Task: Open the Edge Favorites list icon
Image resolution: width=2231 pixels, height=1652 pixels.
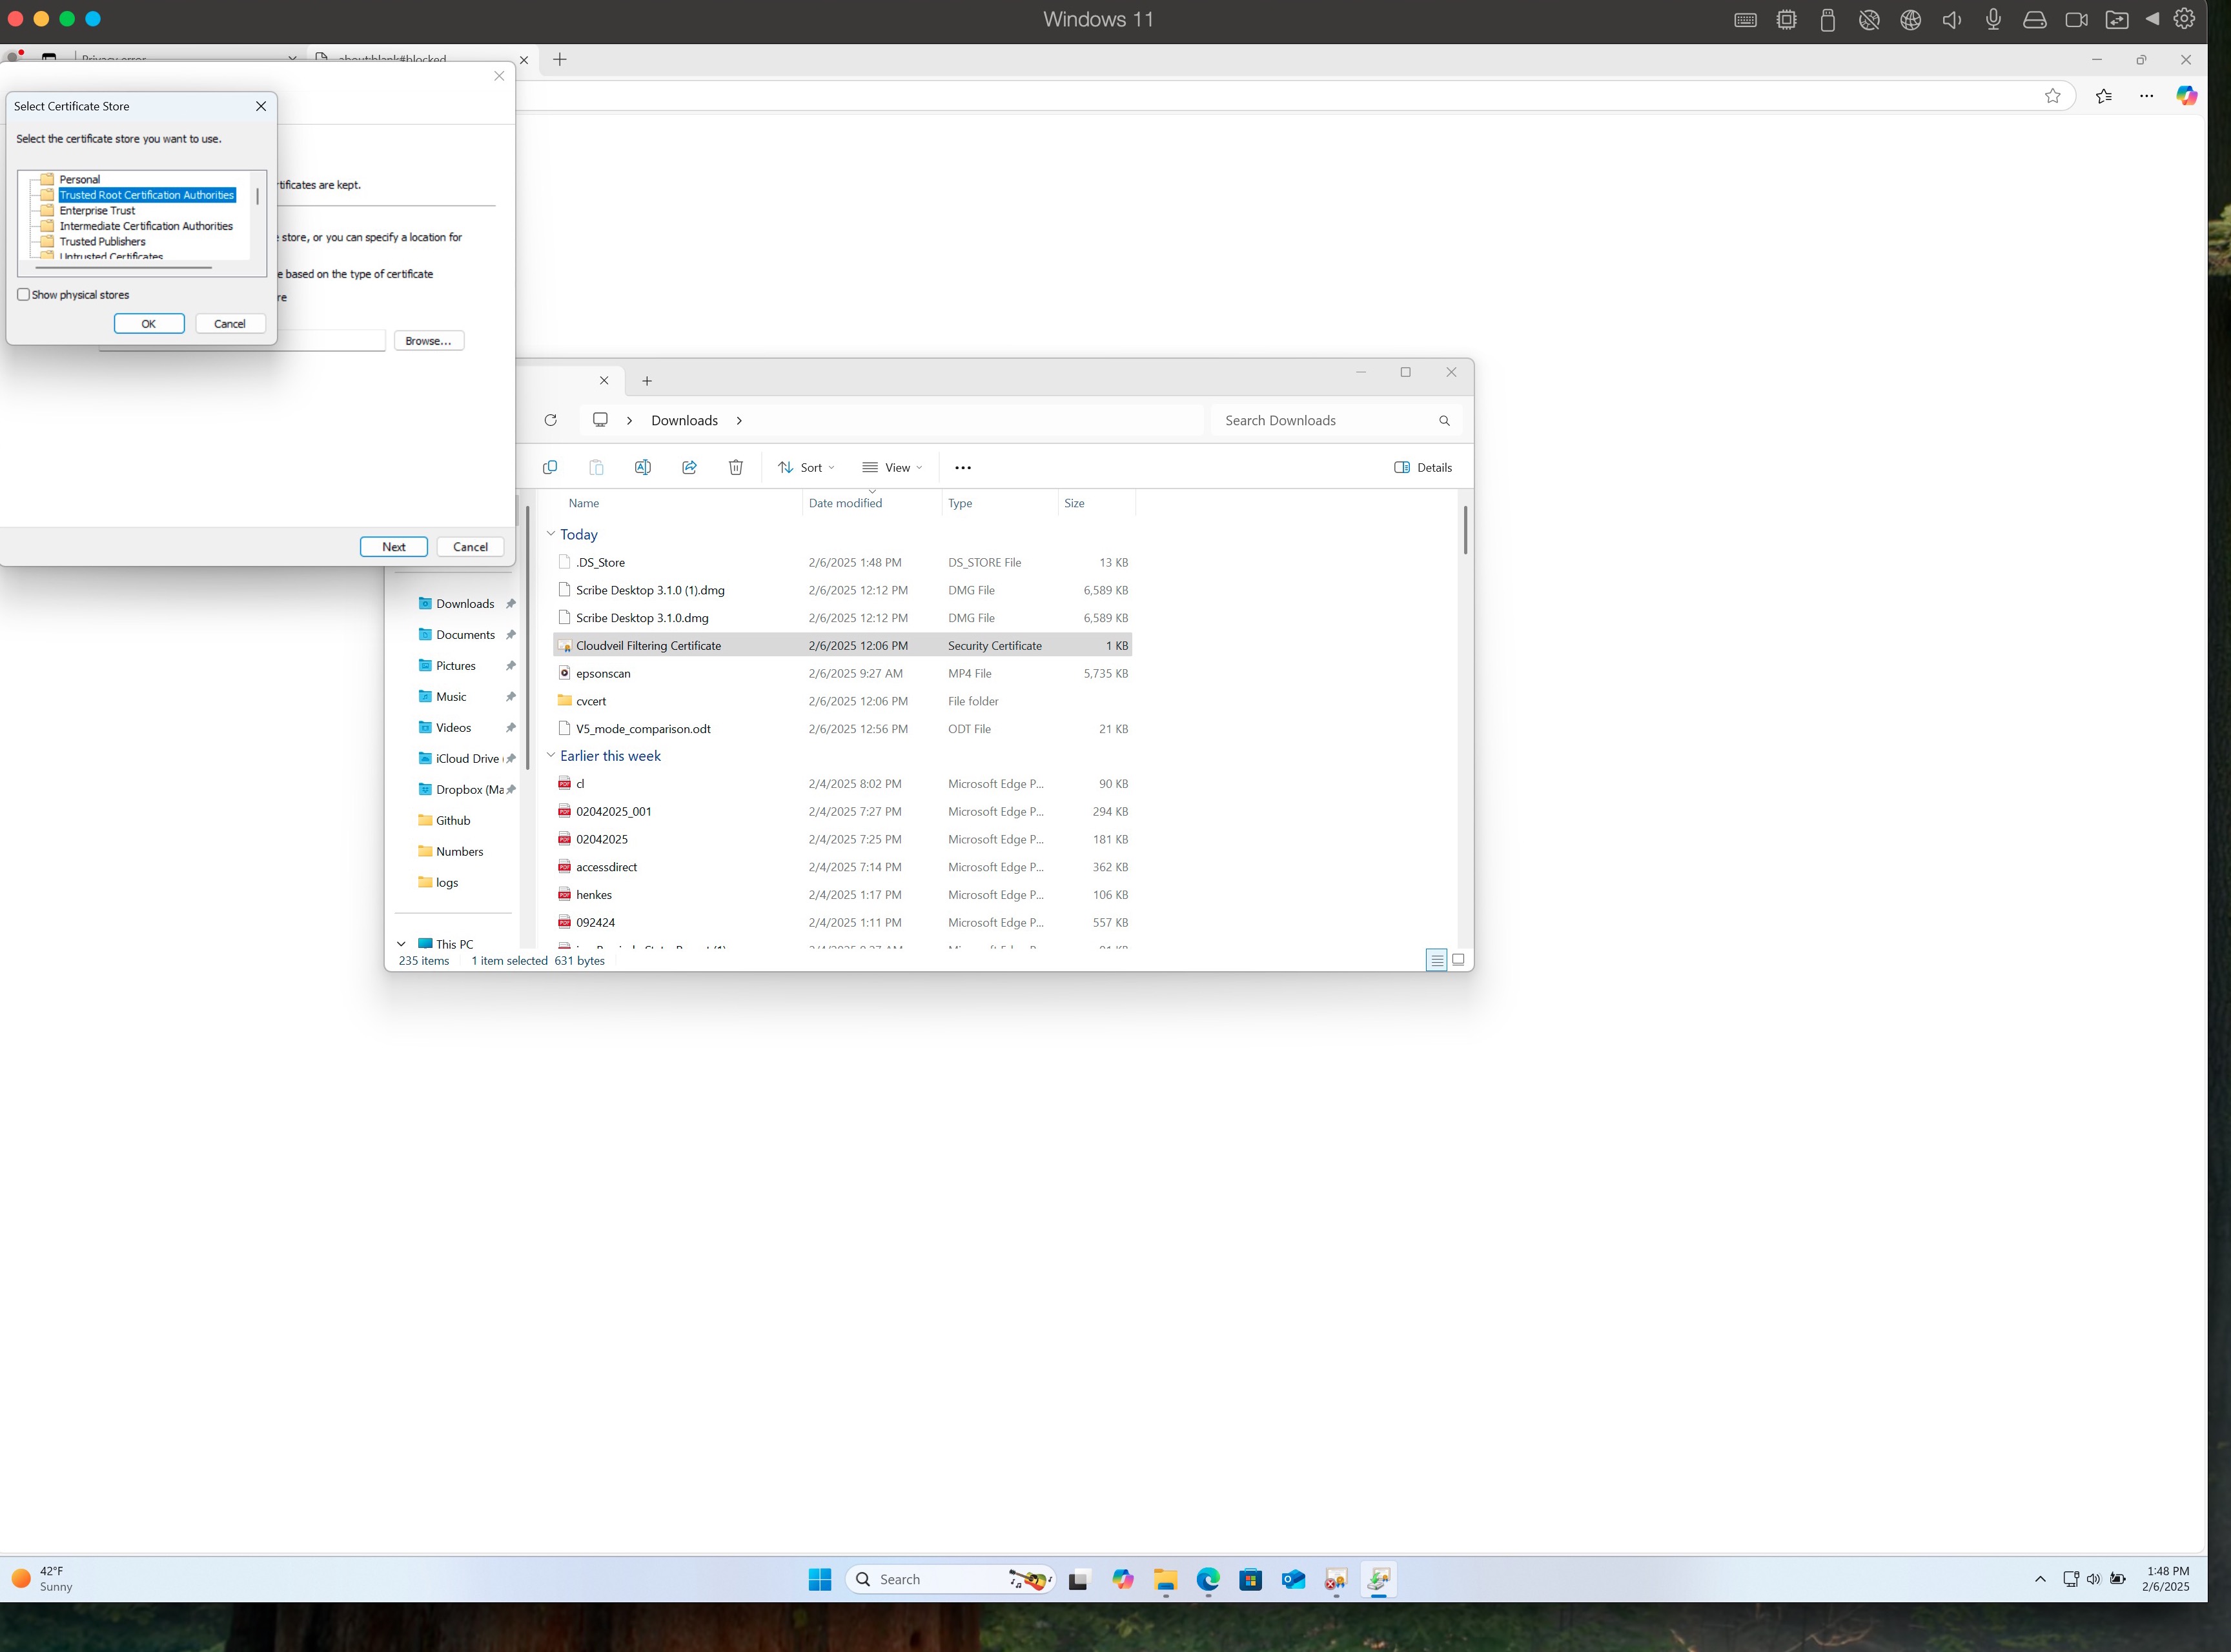Action: click(x=2104, y=96)
